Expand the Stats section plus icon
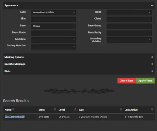Image resolution: width=157 pixels, height=131 pixels. click(x=152, y=71)
